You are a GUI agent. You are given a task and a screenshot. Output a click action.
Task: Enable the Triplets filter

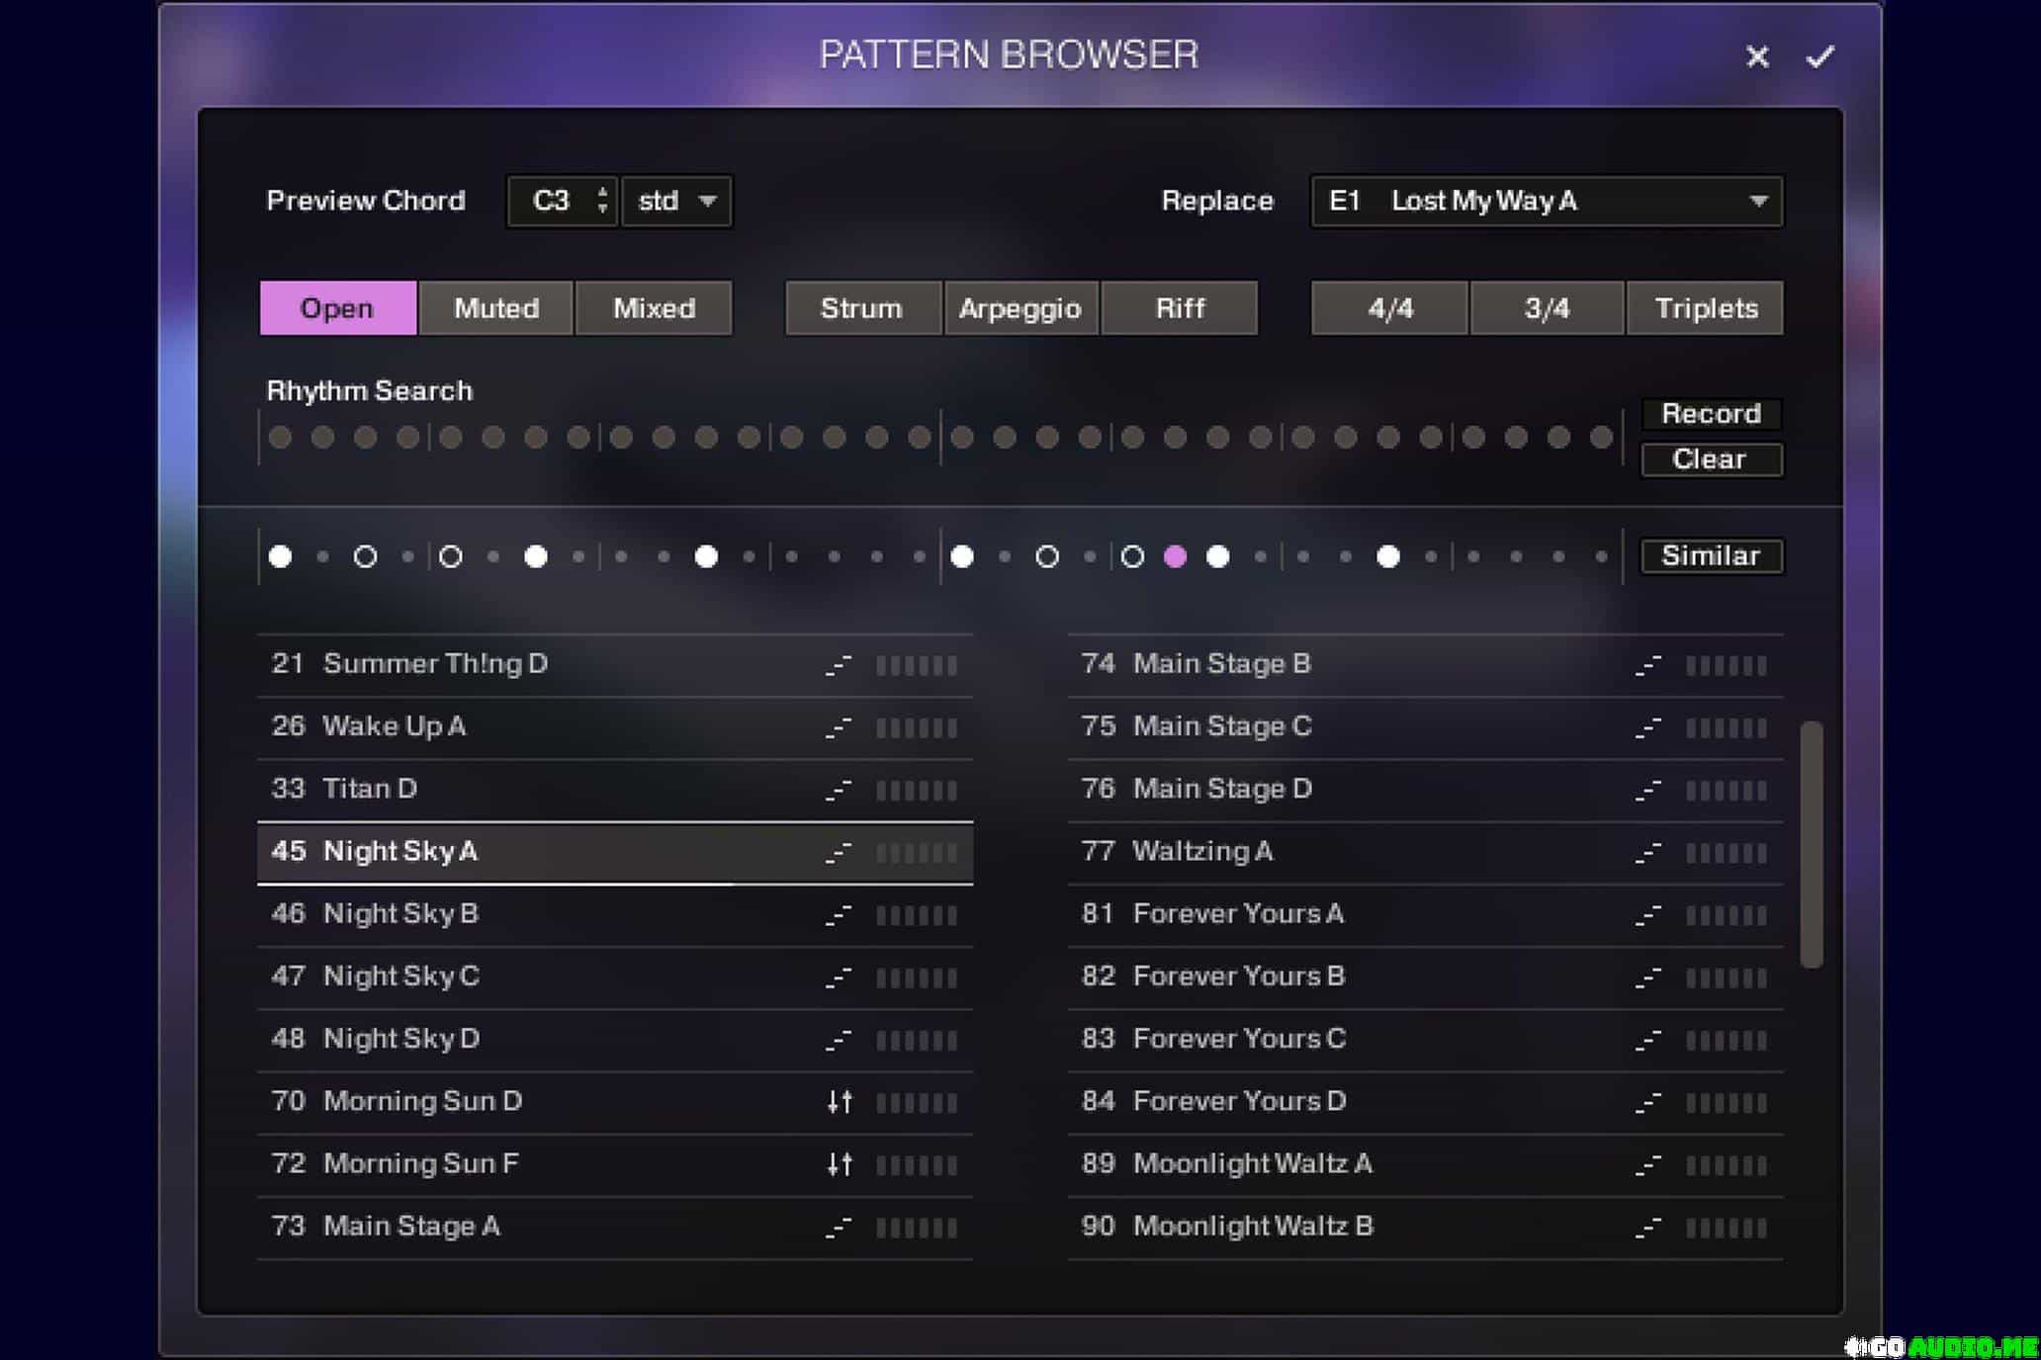(x=1706, y=308)
